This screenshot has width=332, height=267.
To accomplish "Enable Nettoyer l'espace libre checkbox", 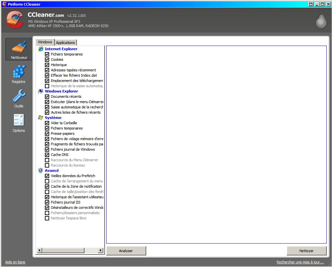I will pyautogui.click(x=47, y=218).
